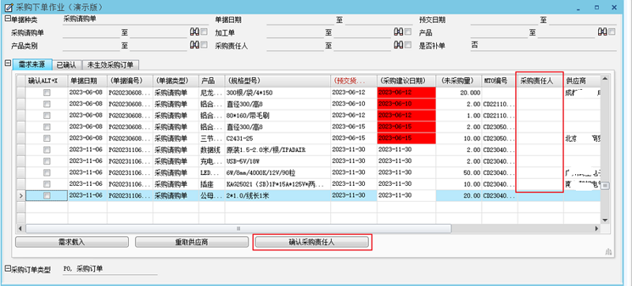Click the MTO编号 column header
The width and height of the screenshot is (632, 286).
[x=500, y=80]
